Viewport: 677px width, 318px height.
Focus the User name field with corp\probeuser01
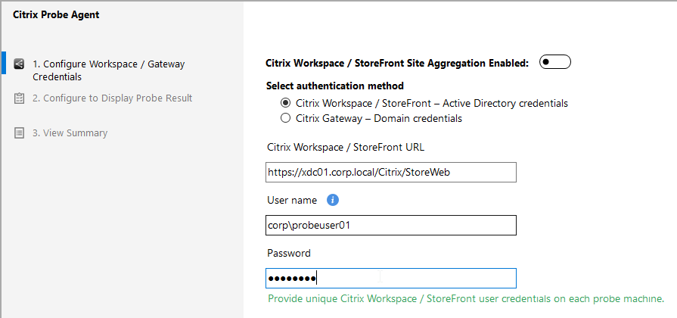click(391, 225)
